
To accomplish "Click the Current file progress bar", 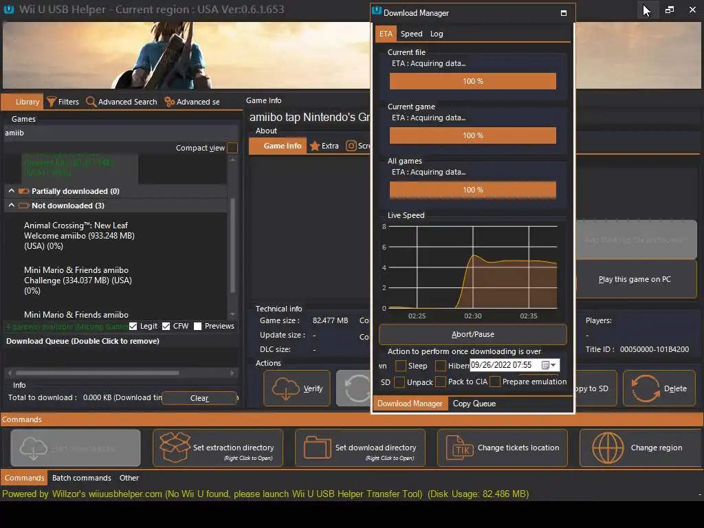I will pos(473,81).
